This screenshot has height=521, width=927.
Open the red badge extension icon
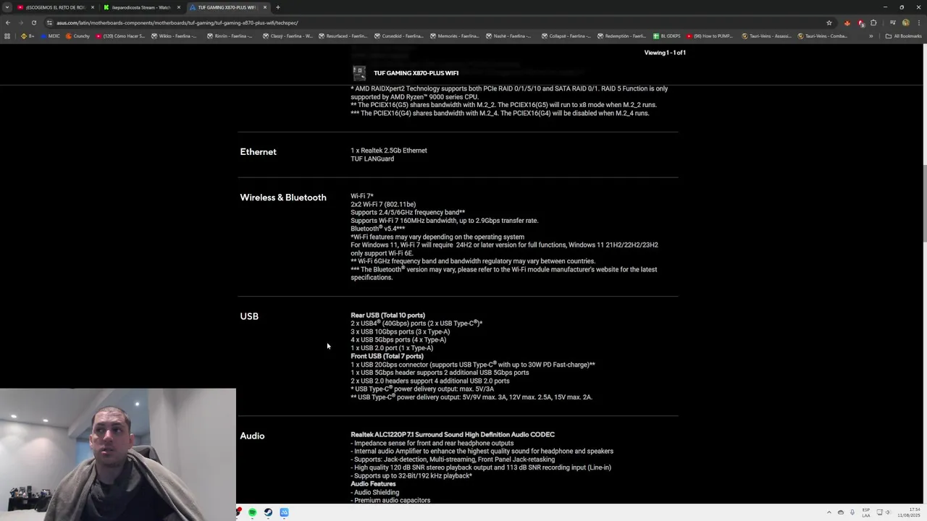860,22
